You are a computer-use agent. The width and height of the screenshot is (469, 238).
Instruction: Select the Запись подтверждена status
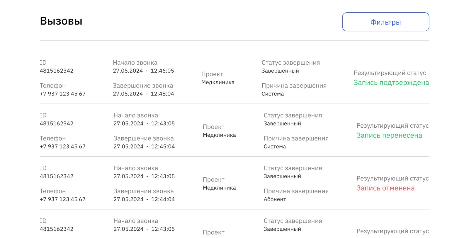(x=391, y=83)
